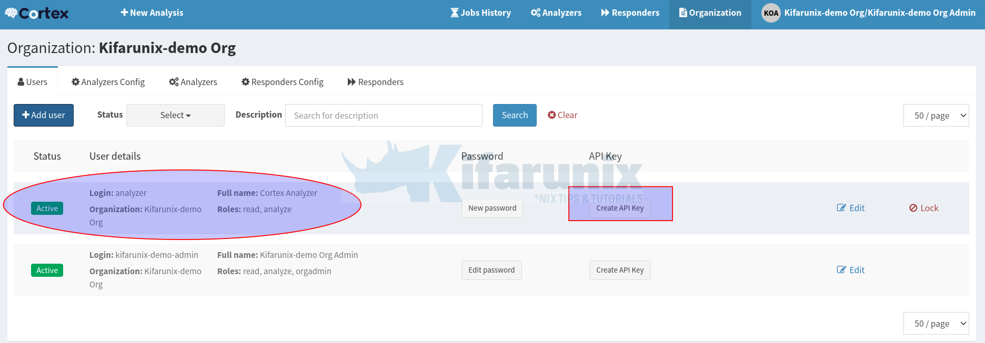Click Edit password for kifarunix-demo-admin
The height and width of the screenshot is (343, 985).
[491, 270]
